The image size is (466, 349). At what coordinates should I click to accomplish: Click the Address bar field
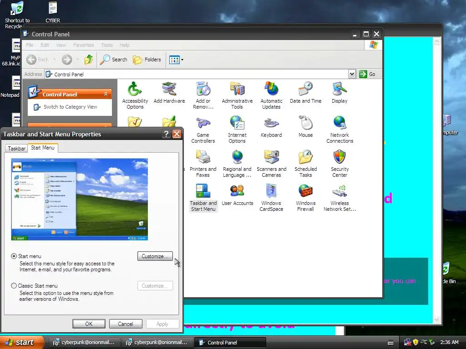click(196, 74)
